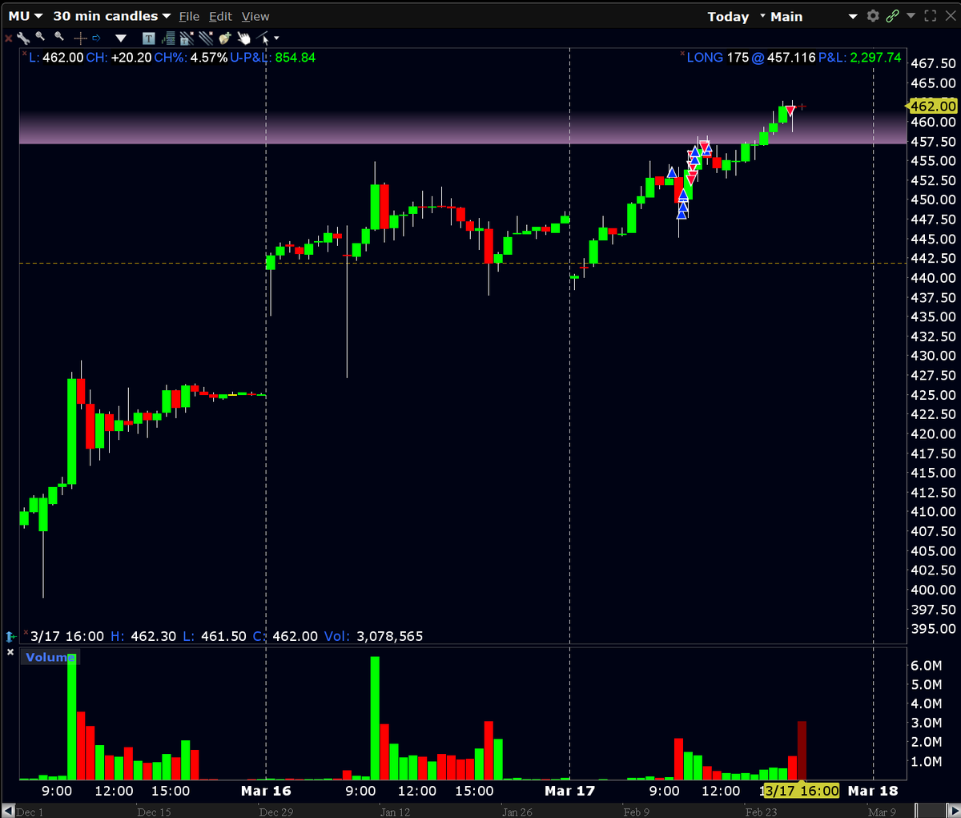
Task: Click the blue arrow icon in toolbar
Action: pyautogui.click(x=96, y=38)
